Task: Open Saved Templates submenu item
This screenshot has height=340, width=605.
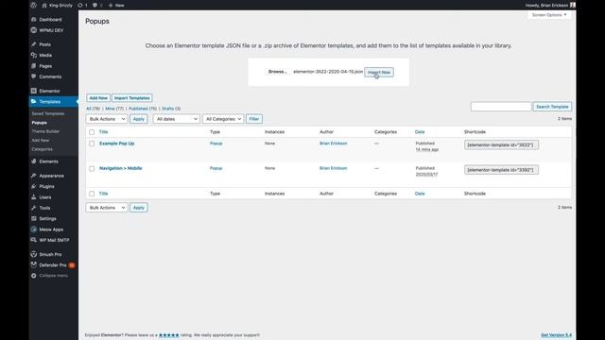Action: [x=48, y=113]
